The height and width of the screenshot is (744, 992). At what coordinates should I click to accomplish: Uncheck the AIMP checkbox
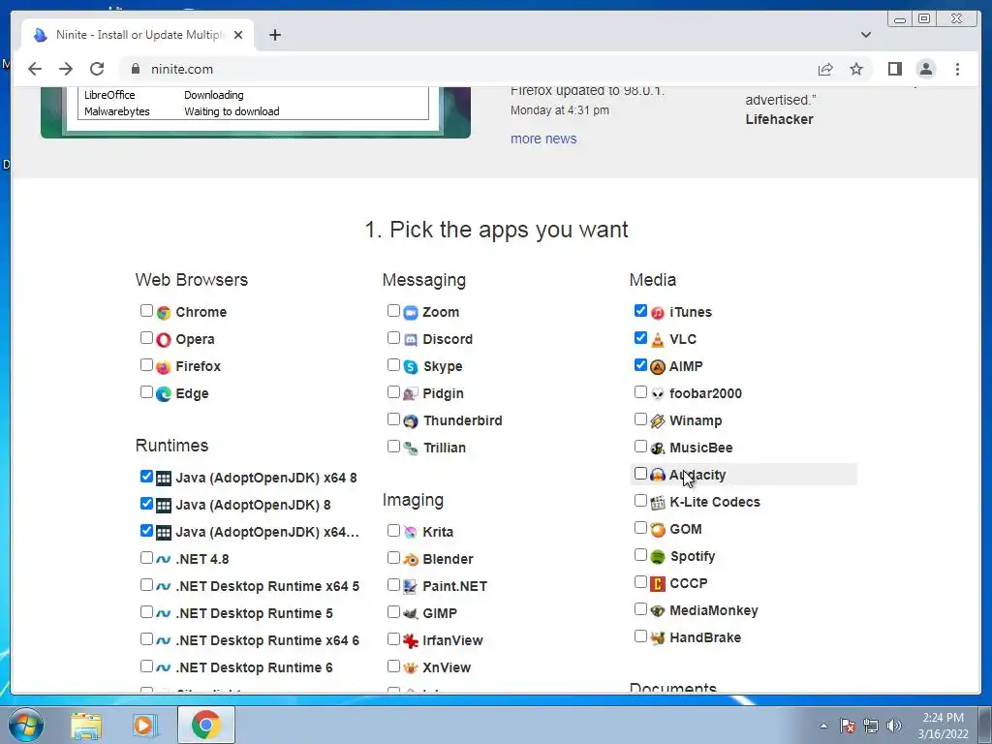[x=640, y=365]
